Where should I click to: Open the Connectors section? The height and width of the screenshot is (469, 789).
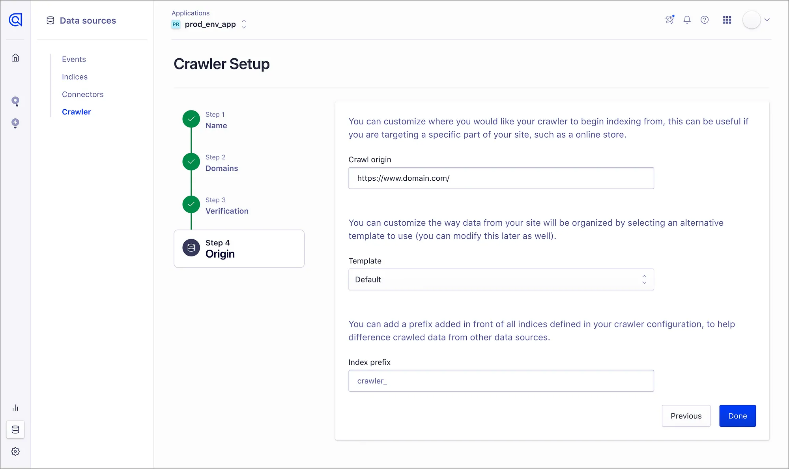[82, 94]
